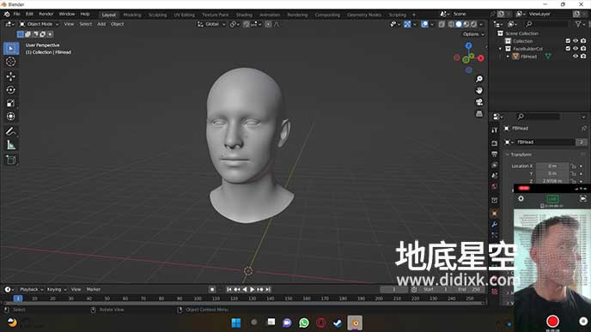Viewport: 591px width, 332px height.
Task: Click the pan hand viewport icon
Action: [x=479, y=91]
